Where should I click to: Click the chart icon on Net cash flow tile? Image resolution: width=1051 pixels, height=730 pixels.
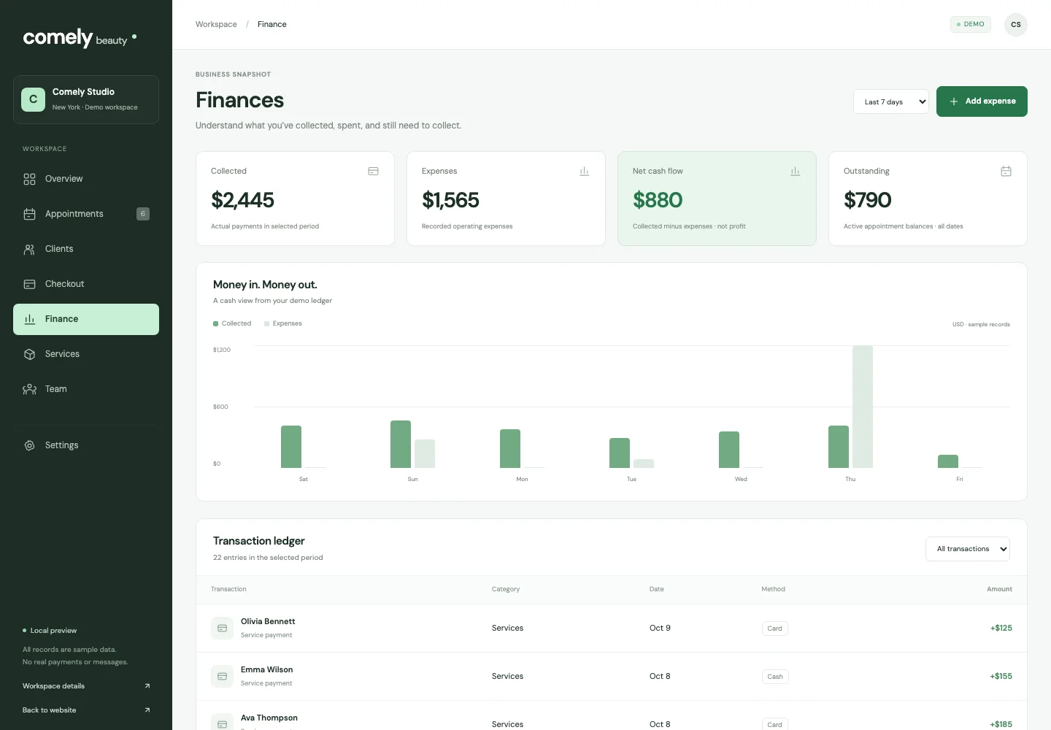point(795,171)
